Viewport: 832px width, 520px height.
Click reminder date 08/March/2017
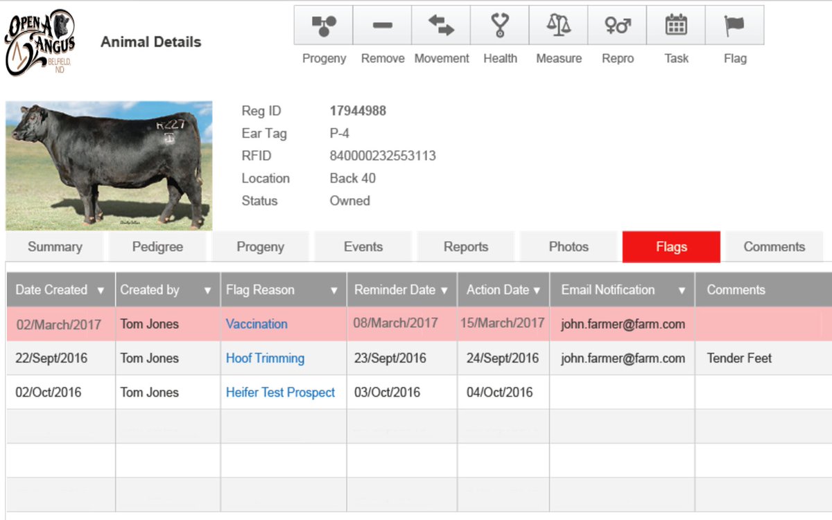coord(395,323)
